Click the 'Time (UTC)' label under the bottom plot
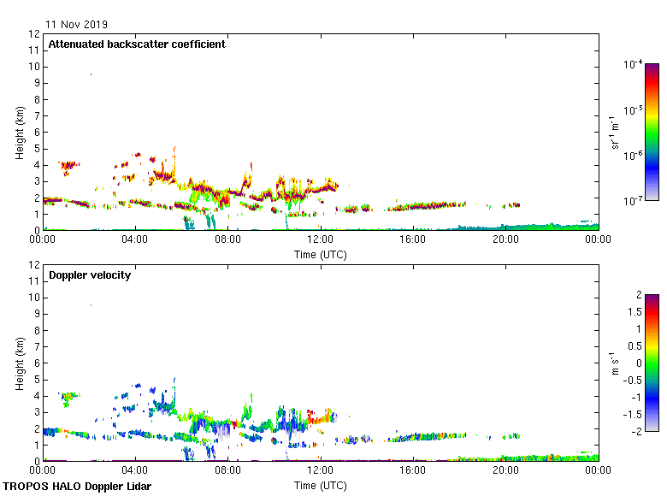 click(321, 485)
